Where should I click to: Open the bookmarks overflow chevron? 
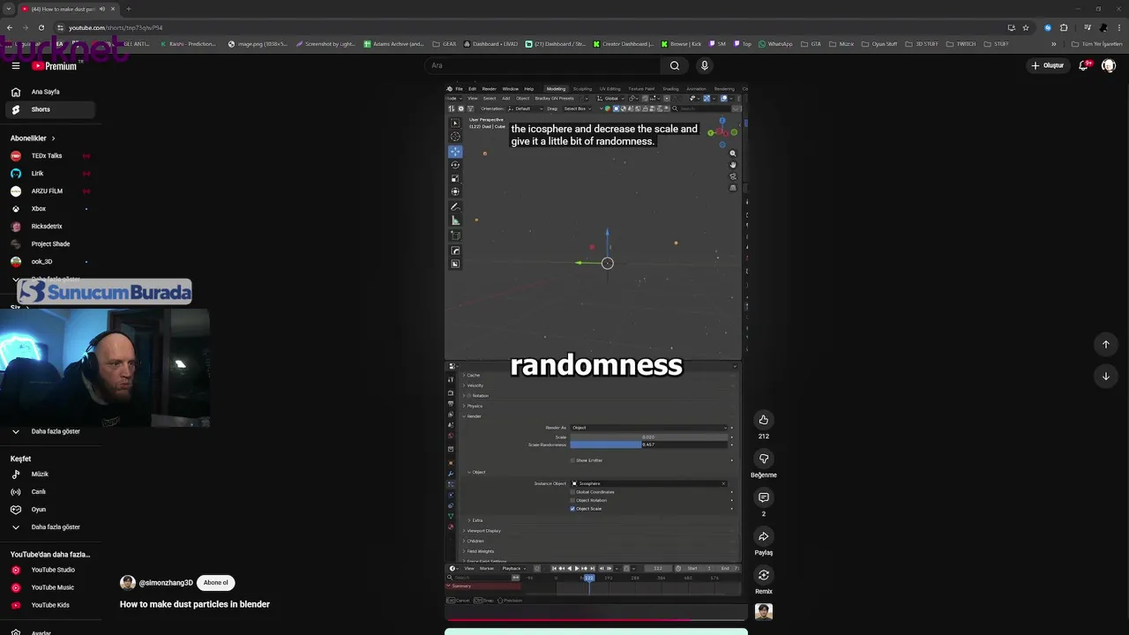click(x=1053, y=44)
